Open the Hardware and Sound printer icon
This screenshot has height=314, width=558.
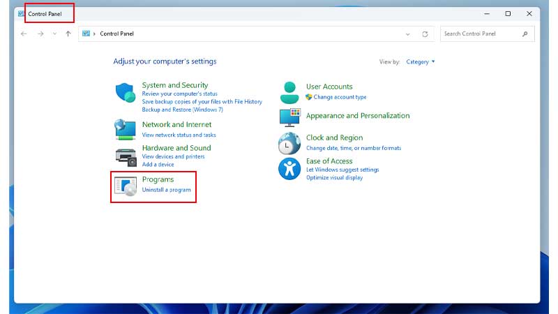point(126,158)
